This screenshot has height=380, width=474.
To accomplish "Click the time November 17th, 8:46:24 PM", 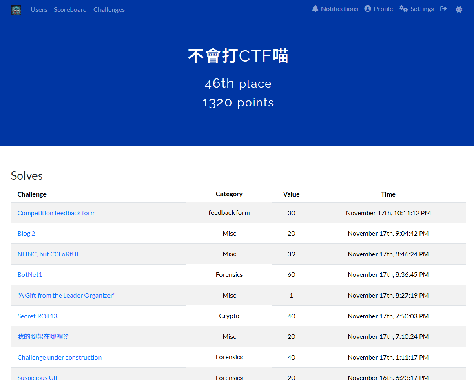I will coord(388,254).
